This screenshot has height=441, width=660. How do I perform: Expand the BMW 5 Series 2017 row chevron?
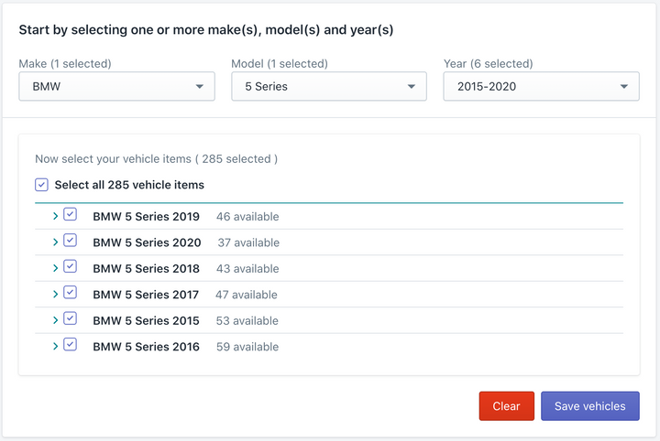(x=55, y=295)
